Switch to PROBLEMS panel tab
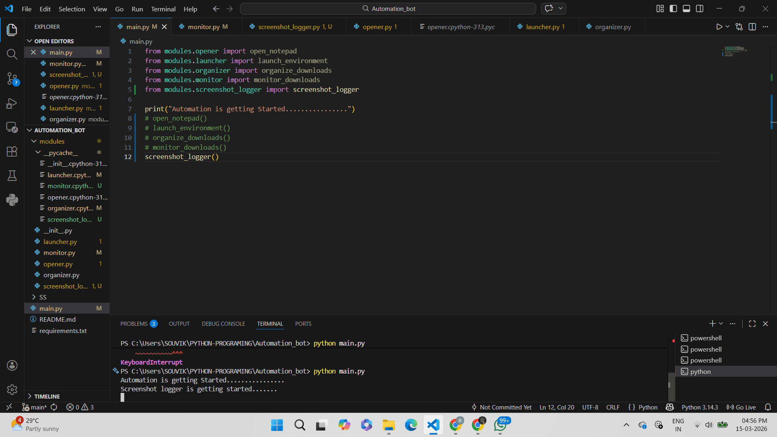The height and width of the screenshot is (437, 777). [x=138, y=324]
